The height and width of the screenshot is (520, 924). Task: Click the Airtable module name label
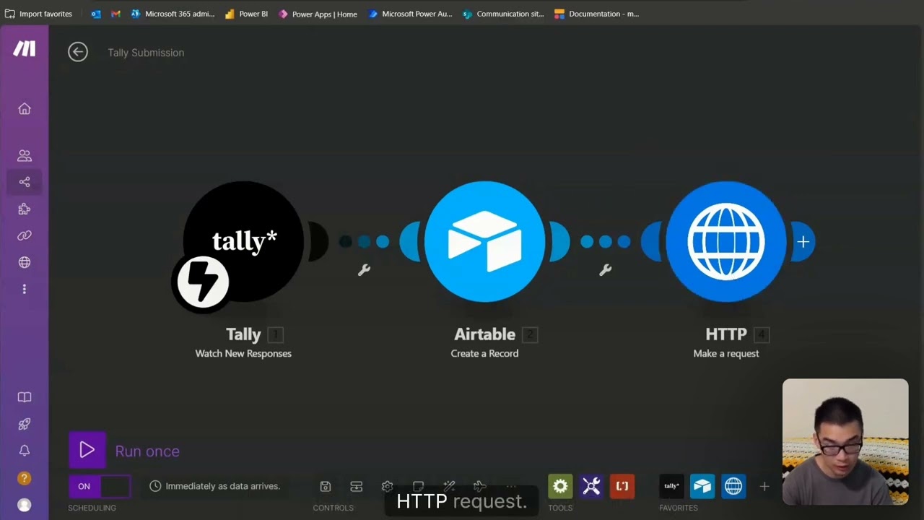pos(484,334)
